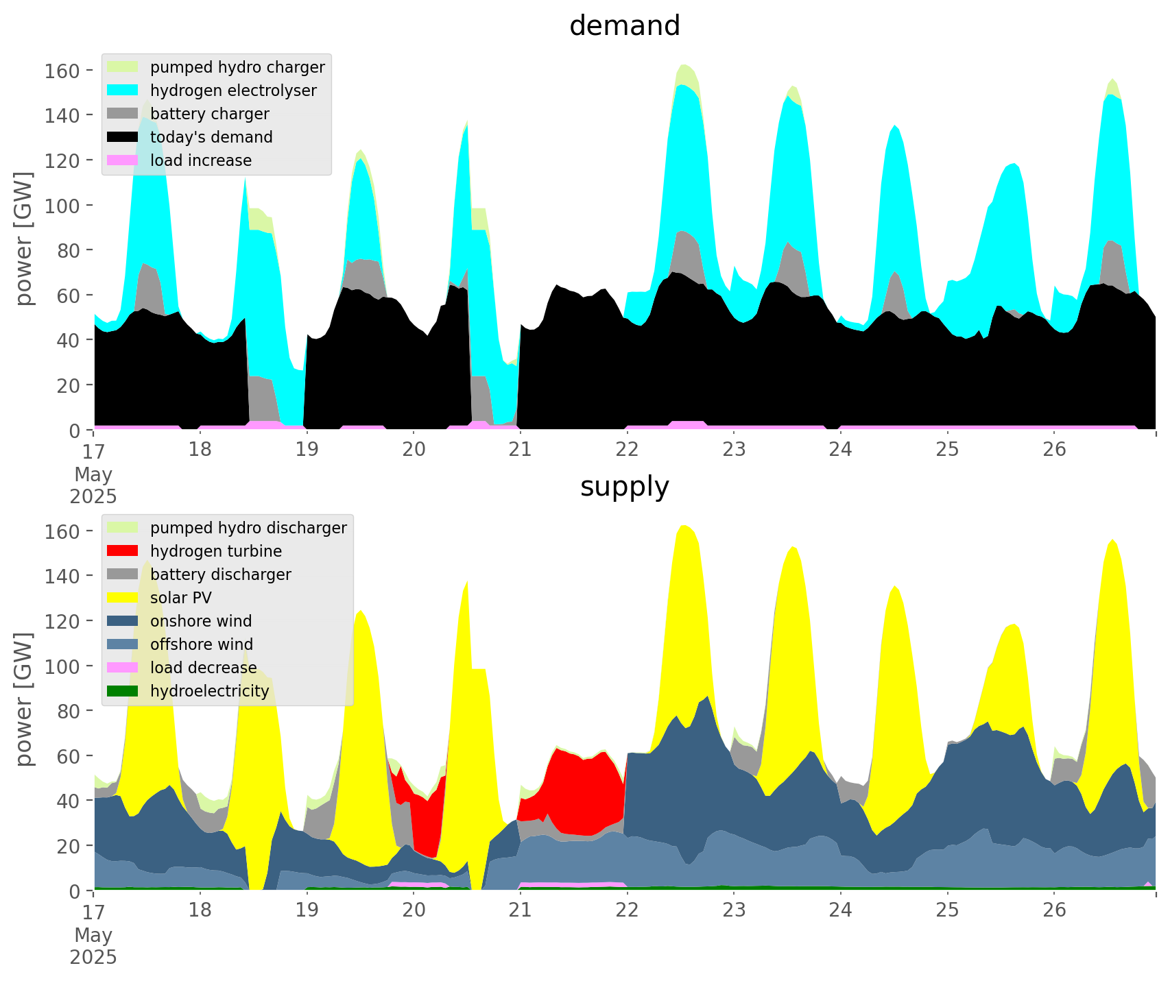Click the 'load increase' legend label
1170x981 pixels.
(x=201, y=160)
